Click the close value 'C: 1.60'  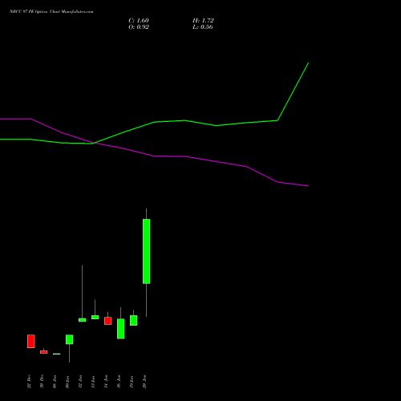(139, 21)
